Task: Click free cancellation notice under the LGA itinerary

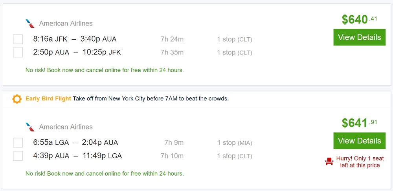Action: click(105, 173)
